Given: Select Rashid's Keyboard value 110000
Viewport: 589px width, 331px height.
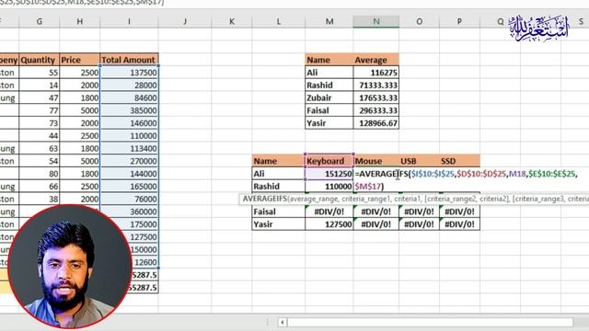Looking at the screenshot, I should pyautogui.click(x=329, y=186).
